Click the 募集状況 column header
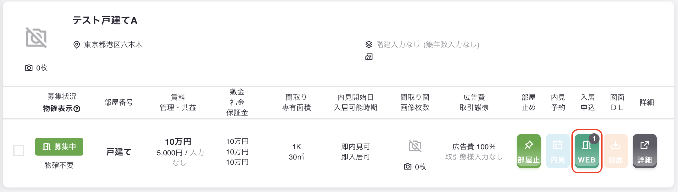Screen dimensions: 678x192 click(x=62, y=96)
